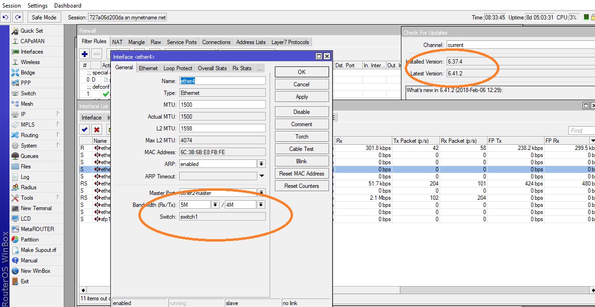Click the blue plus add rule icon
Viewport: 595px width, 307px height.
85,54
